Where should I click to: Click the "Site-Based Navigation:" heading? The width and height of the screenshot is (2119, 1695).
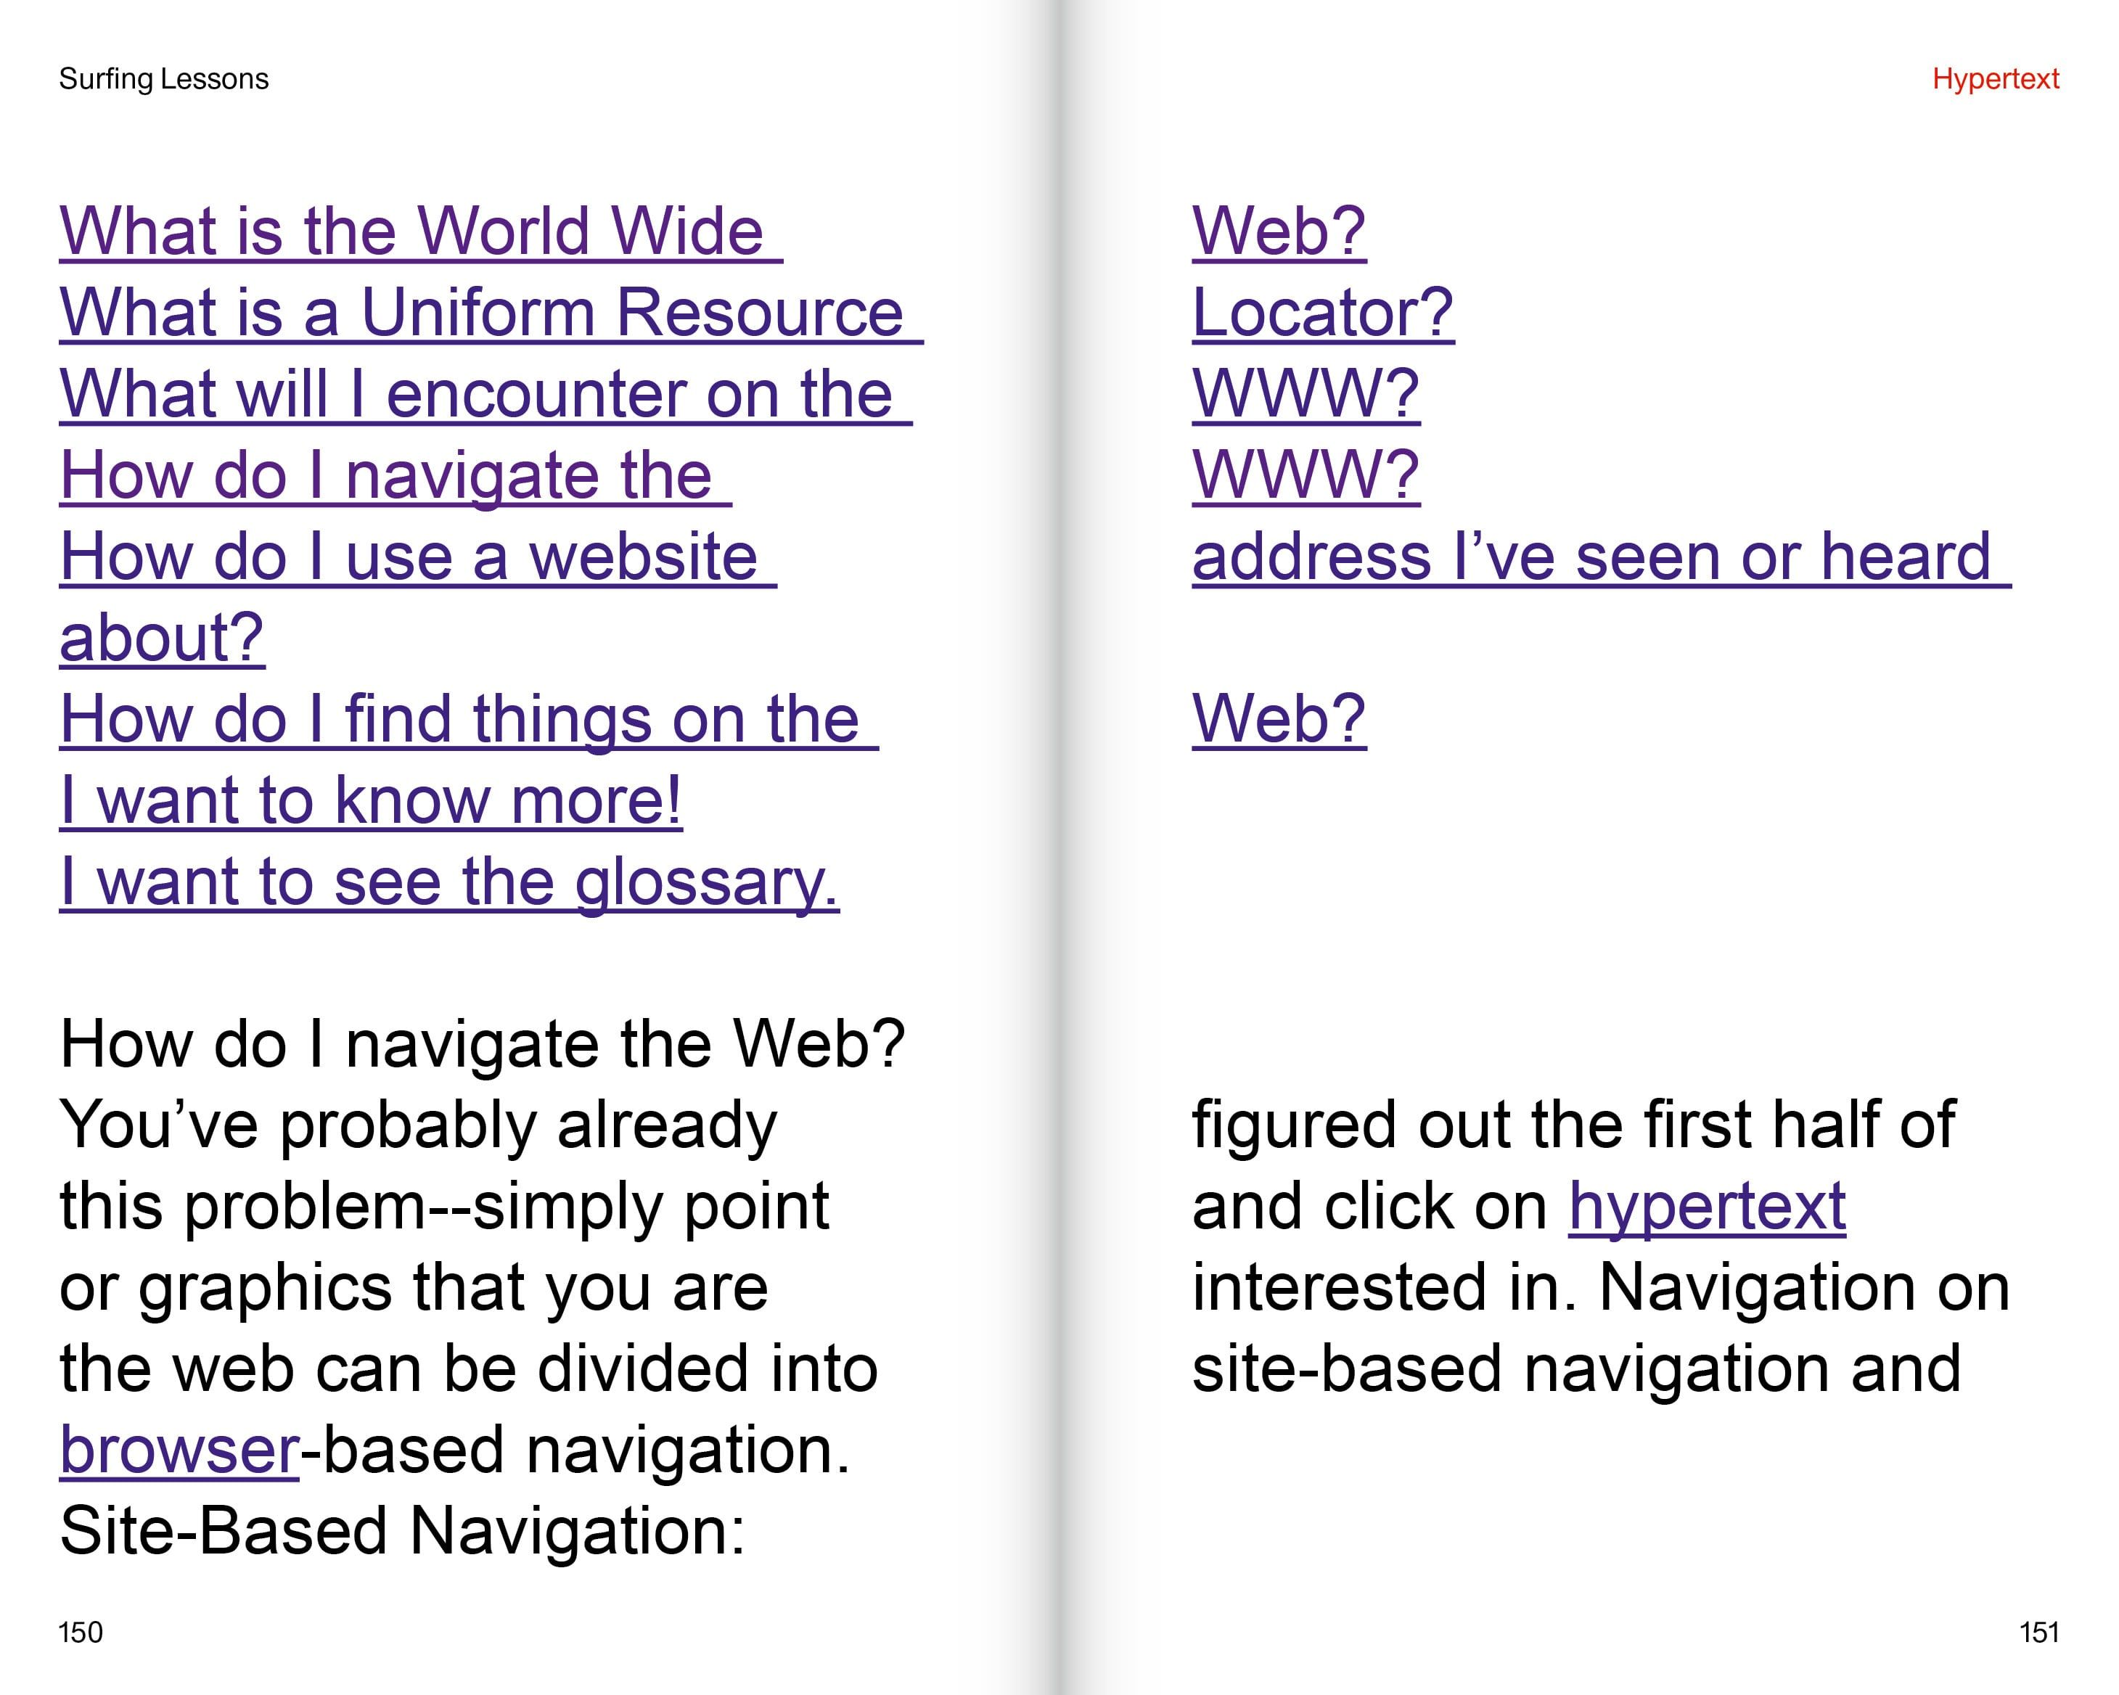click(x=403, y=1532)
